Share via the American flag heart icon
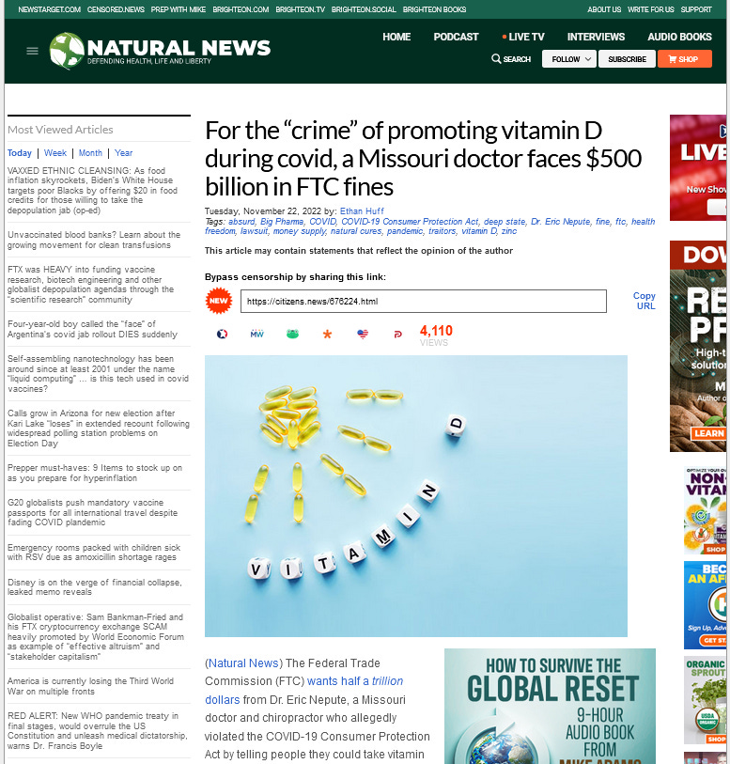This screenshot has height=764, width=730. click(x=363, y=334)
